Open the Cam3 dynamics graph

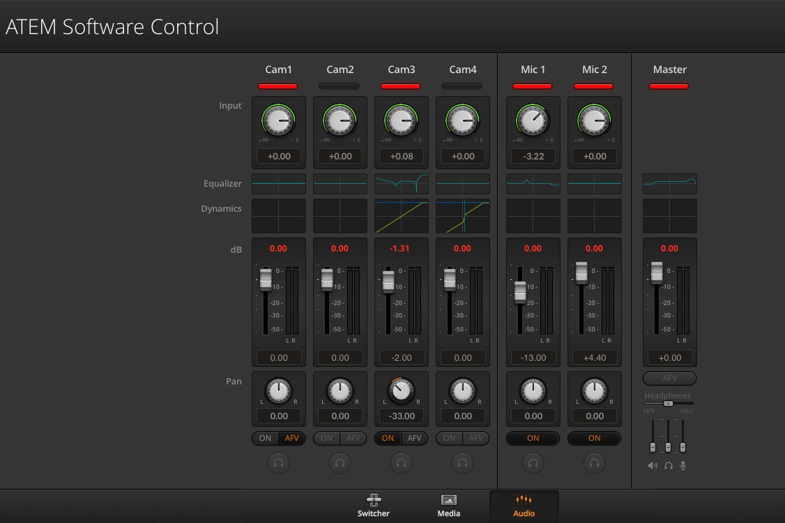click(401, 216)
